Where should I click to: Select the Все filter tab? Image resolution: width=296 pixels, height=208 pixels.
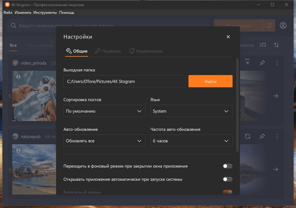coord(13,45)
